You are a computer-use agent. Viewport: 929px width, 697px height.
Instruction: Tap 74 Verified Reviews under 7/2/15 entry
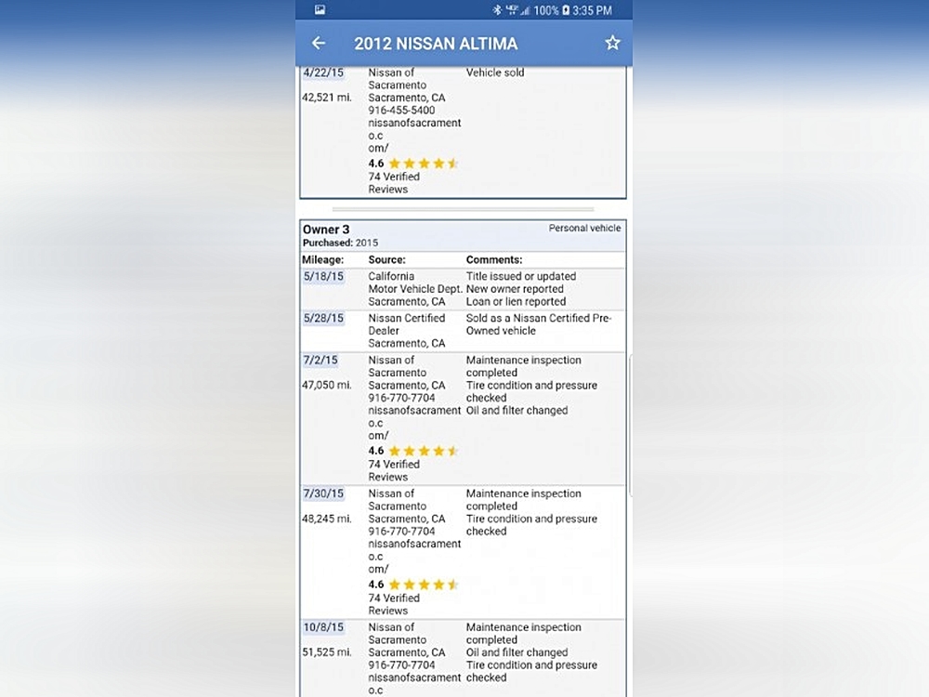393,470
